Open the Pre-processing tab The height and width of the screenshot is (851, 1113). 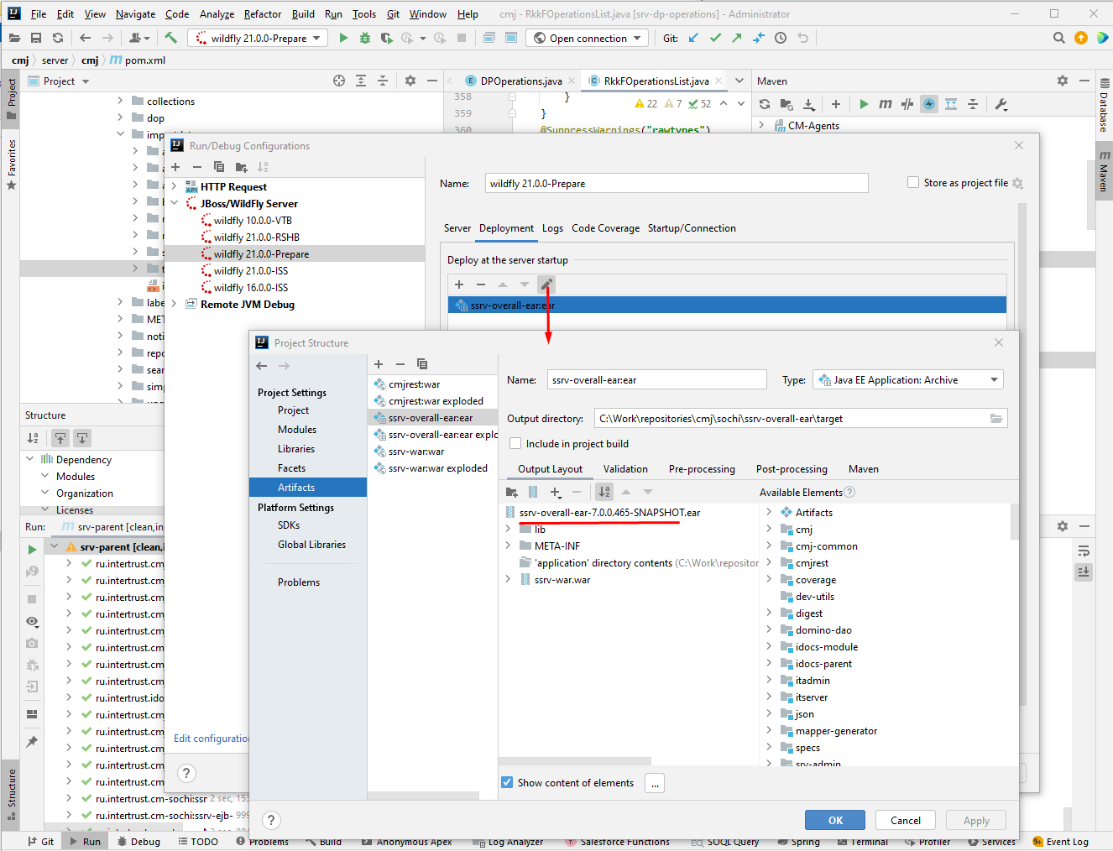[x=702, y=469]
